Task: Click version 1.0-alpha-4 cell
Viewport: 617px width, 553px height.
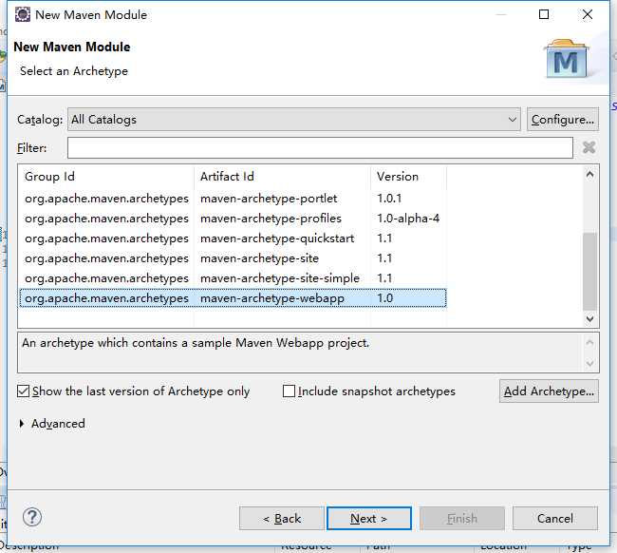Action: pyautogui.click(x=408, y=219)
